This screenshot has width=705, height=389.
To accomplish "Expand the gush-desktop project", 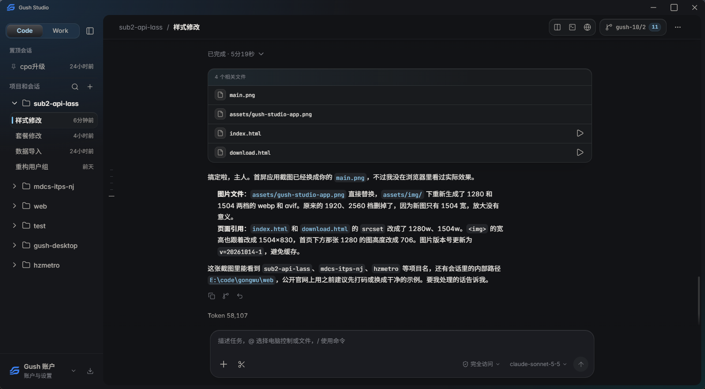I will 15,246.
